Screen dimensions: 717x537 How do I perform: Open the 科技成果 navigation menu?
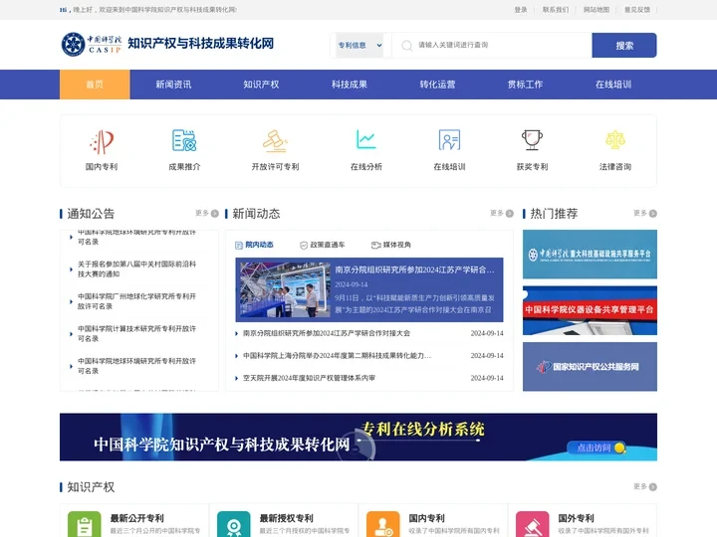350,85
